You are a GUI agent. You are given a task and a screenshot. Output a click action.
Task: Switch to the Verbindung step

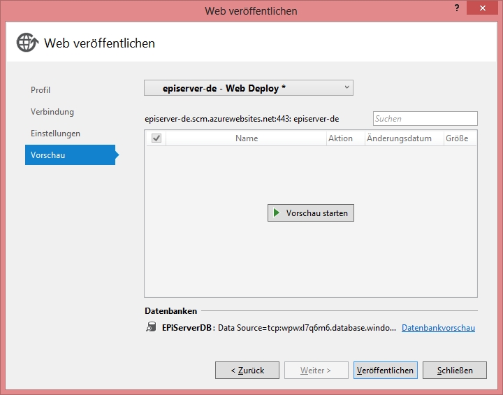[52, 112]
